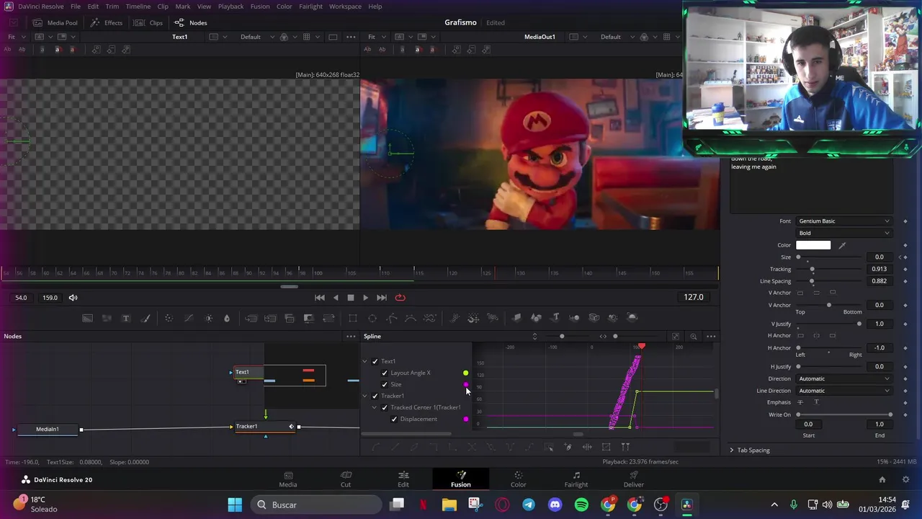Click Tracking keyframe diamond
This screenshot has height=519, width=922.
coord(905,270)
